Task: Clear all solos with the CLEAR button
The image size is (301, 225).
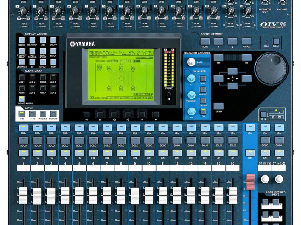Action: pyautogui.click(x=276, y=41)
